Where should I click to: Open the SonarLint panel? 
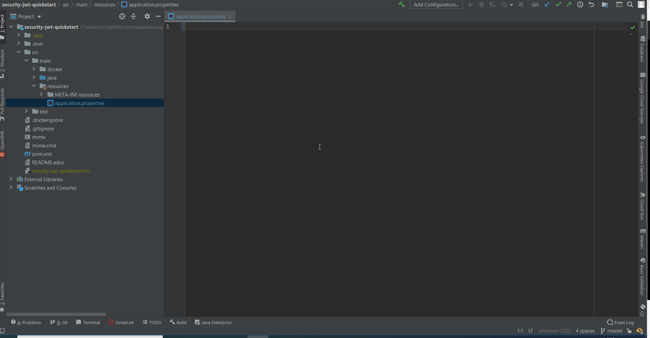[121, 322]
